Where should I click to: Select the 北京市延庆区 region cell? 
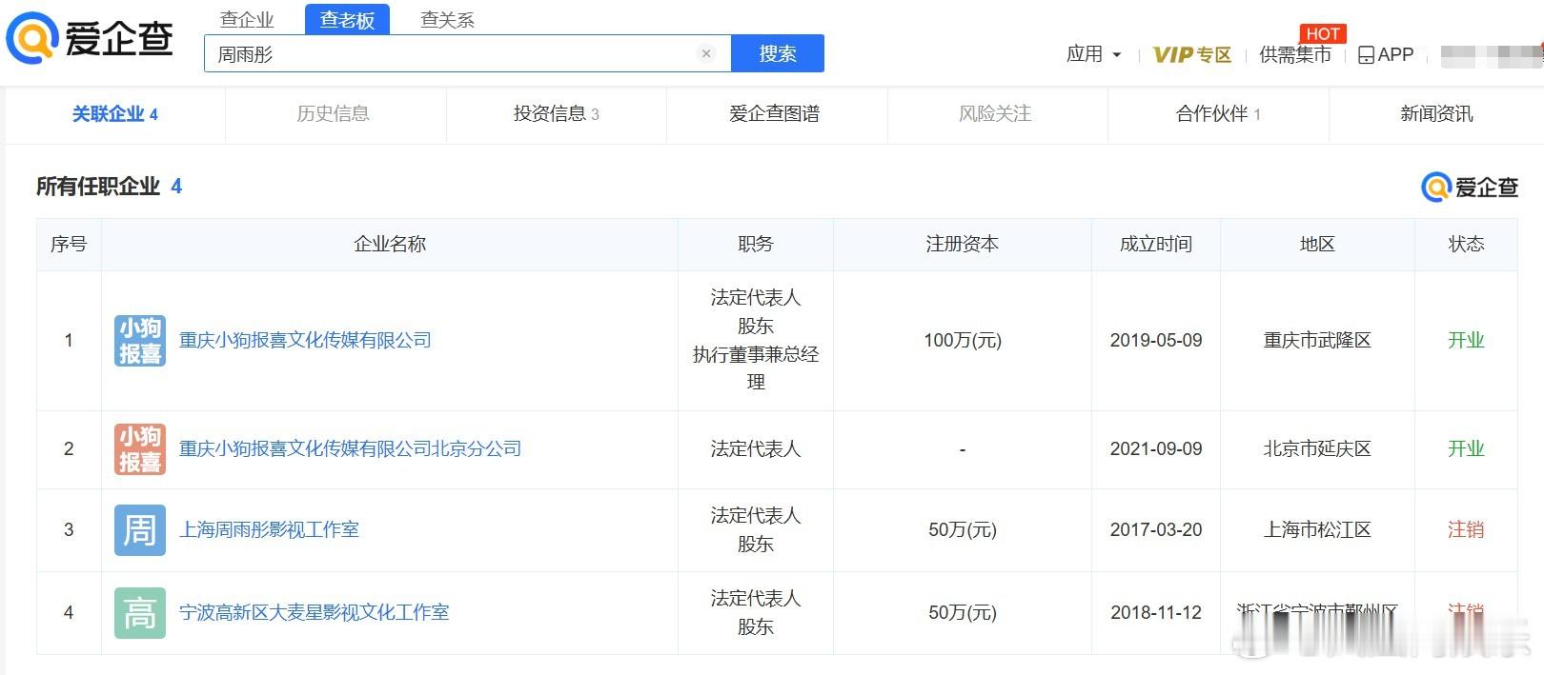1317,449
